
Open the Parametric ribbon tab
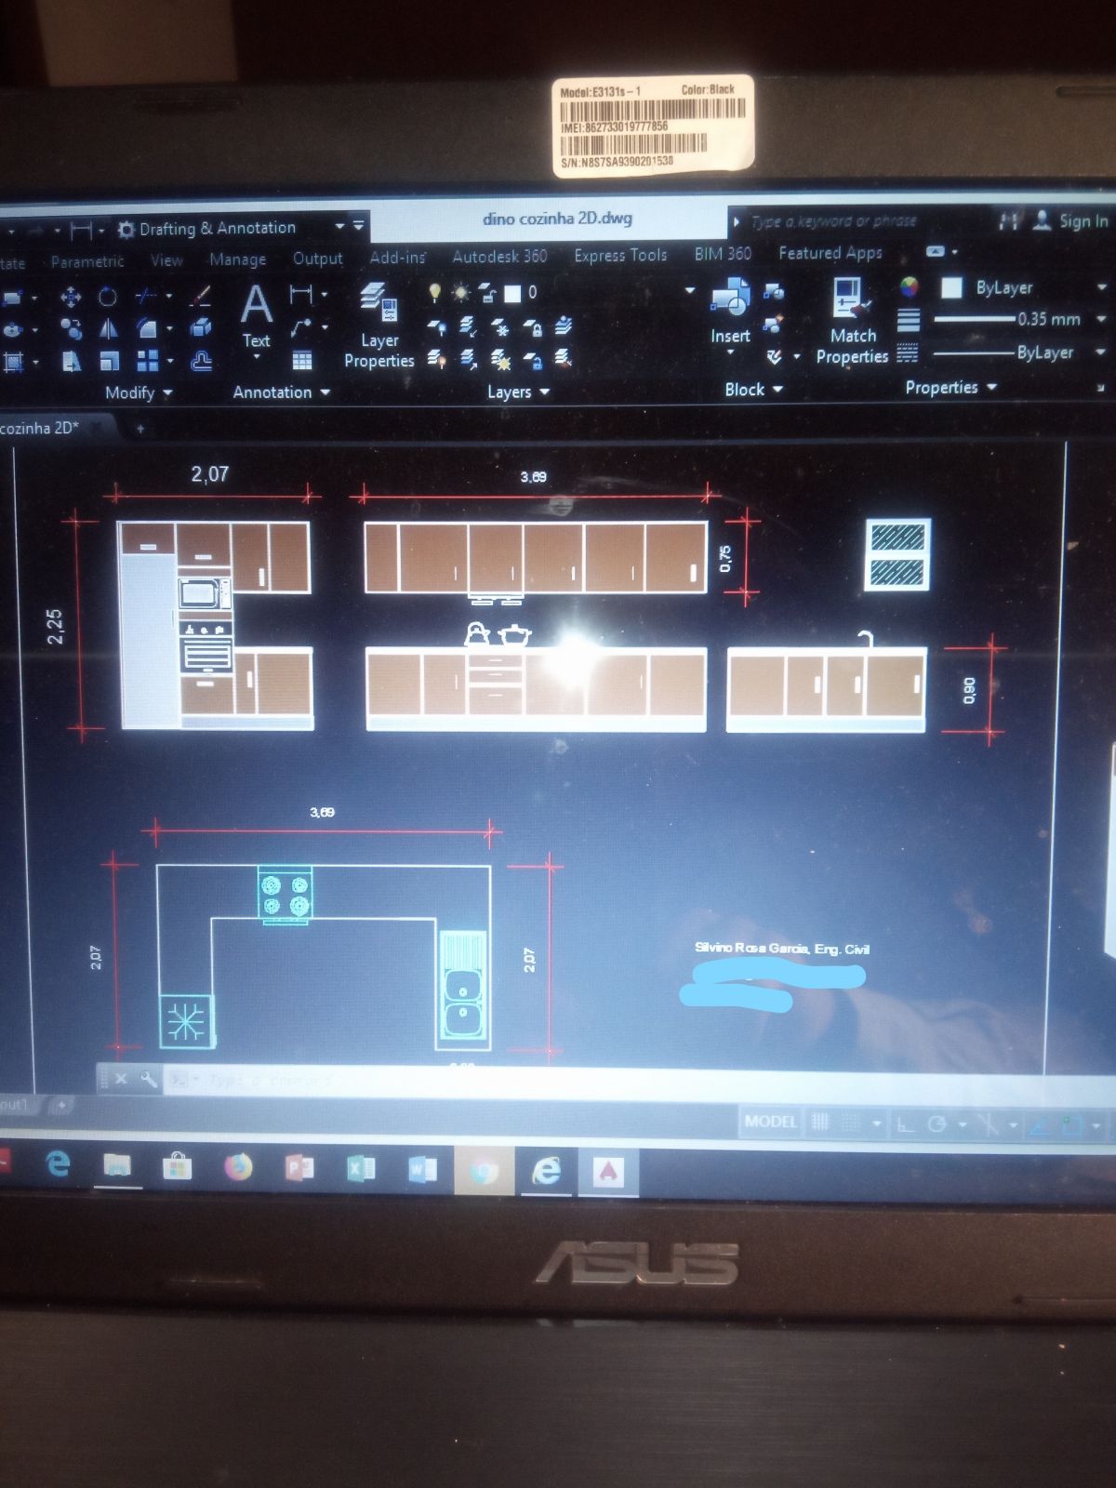click(x=87, y=261)
